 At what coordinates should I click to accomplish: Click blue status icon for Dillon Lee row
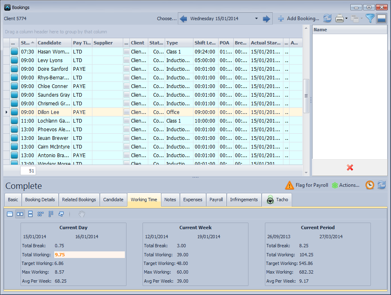click(14, 112)
